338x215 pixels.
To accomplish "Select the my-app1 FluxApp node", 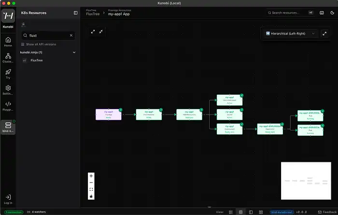I will (109, 115).
